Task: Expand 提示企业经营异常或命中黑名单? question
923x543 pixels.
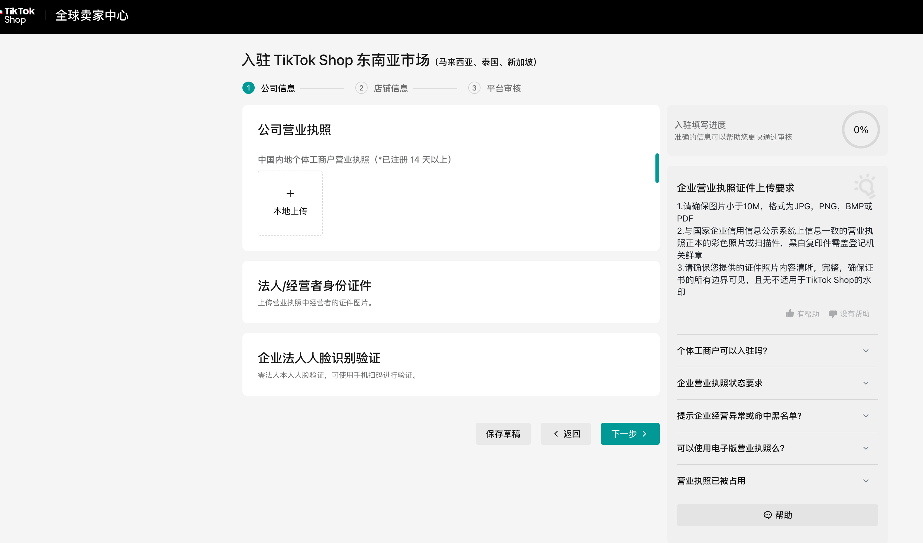Action: click(777, 416)
